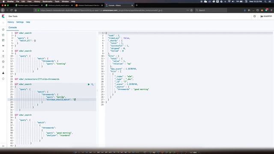Open the File menu in menu bar
The image size is (274, 154).
point(18,1)
